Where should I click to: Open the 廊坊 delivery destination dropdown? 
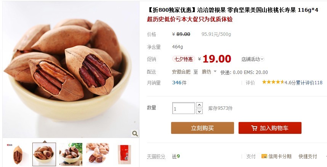point(209,72)
